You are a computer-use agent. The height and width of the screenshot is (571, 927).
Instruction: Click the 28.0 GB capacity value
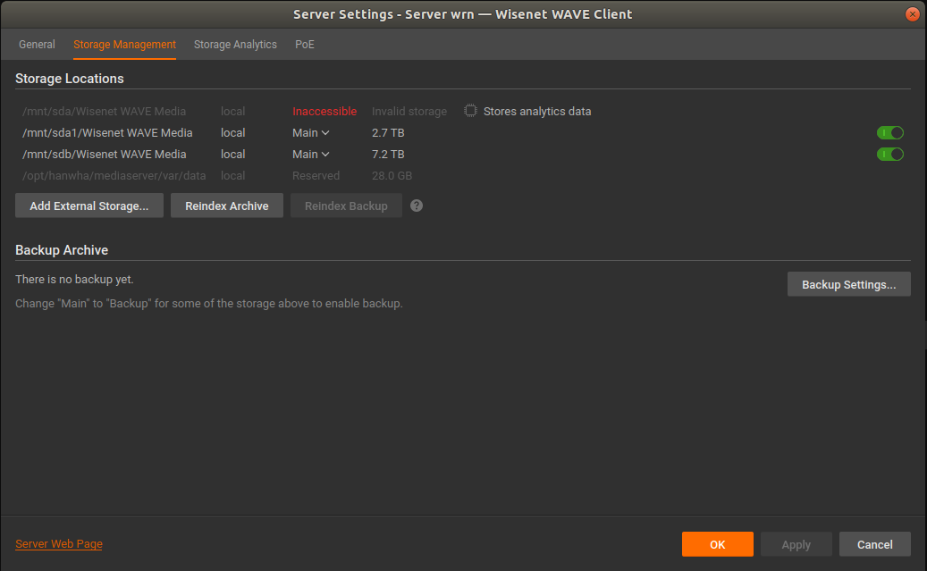pos(392,175)
